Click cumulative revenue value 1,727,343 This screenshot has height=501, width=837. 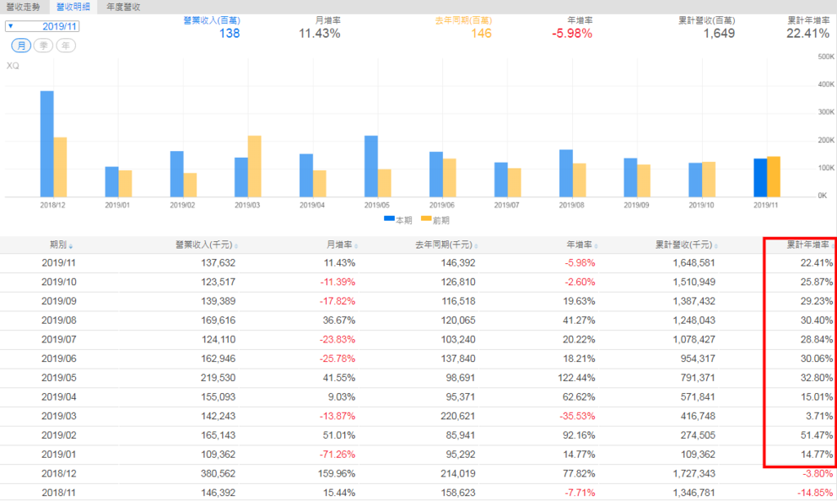693,474
